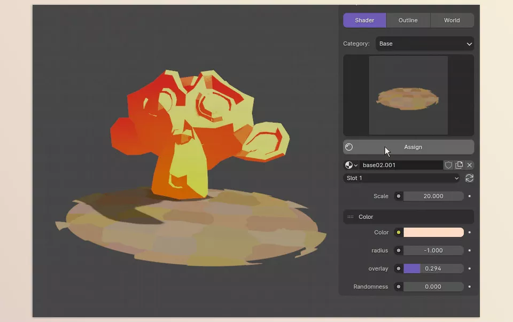Open the material type dropdown arrow beside the sphere icon
This screenshot has height=322, width=513.
click(355, 165)
